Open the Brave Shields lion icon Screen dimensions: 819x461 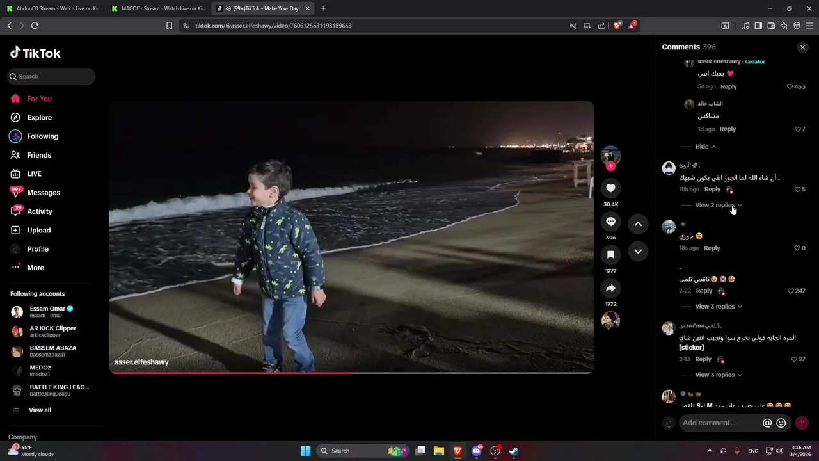[617, 26]
